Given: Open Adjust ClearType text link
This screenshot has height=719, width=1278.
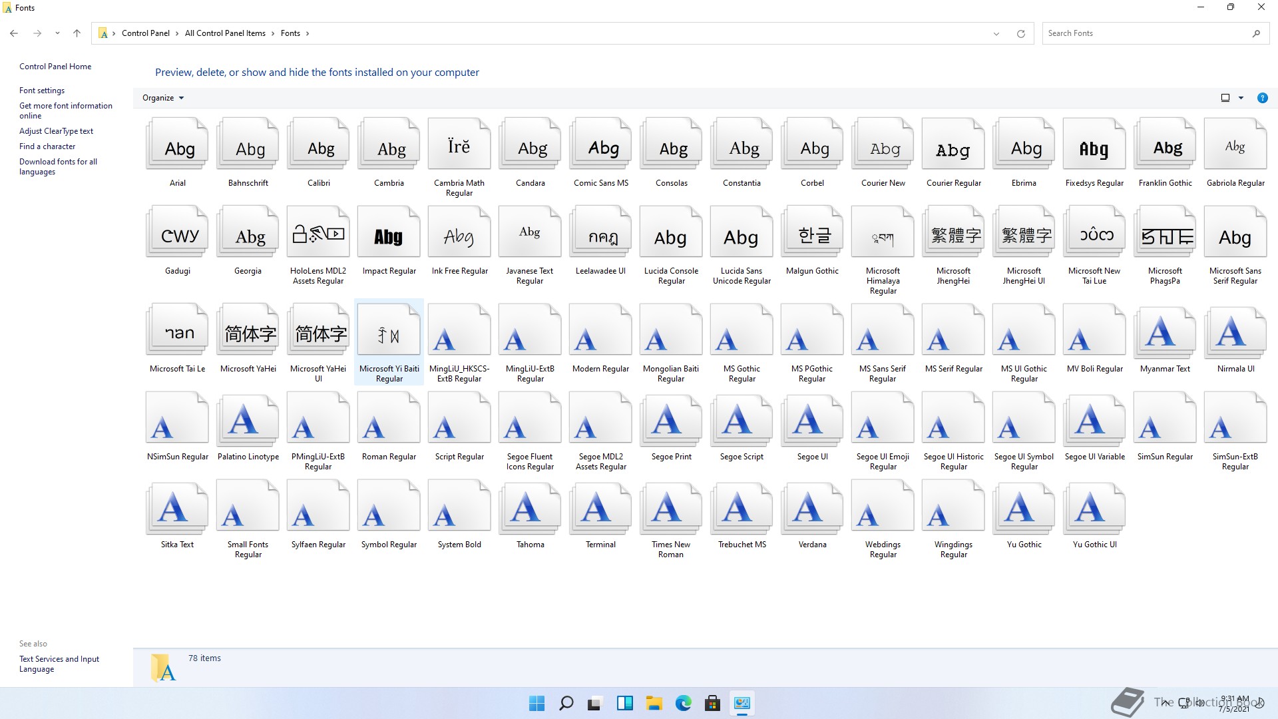Looking at the screenshot, I should point(56,131).
